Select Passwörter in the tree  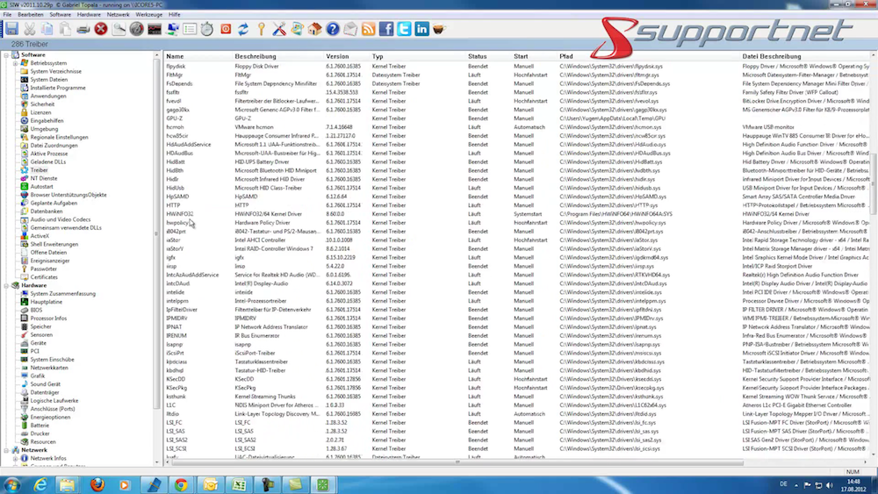click(x=44, y=269)
